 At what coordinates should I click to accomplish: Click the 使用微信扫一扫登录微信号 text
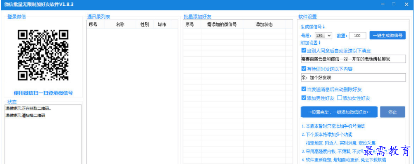click(x=43, y=93)
